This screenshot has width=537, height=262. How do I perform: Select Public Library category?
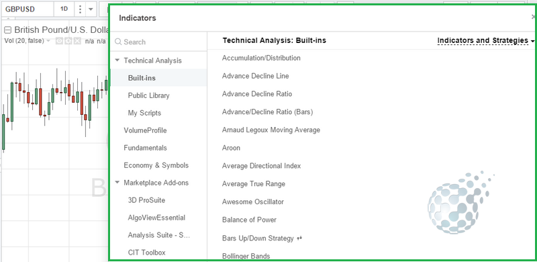pos(148,95)
